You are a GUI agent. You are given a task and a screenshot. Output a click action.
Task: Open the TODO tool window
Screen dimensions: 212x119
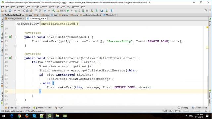(59, 108)
